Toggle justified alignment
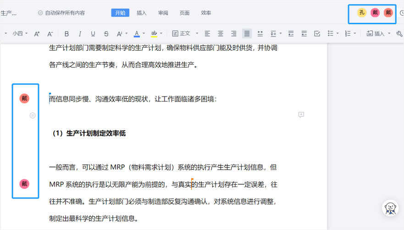 coord(247,34)
